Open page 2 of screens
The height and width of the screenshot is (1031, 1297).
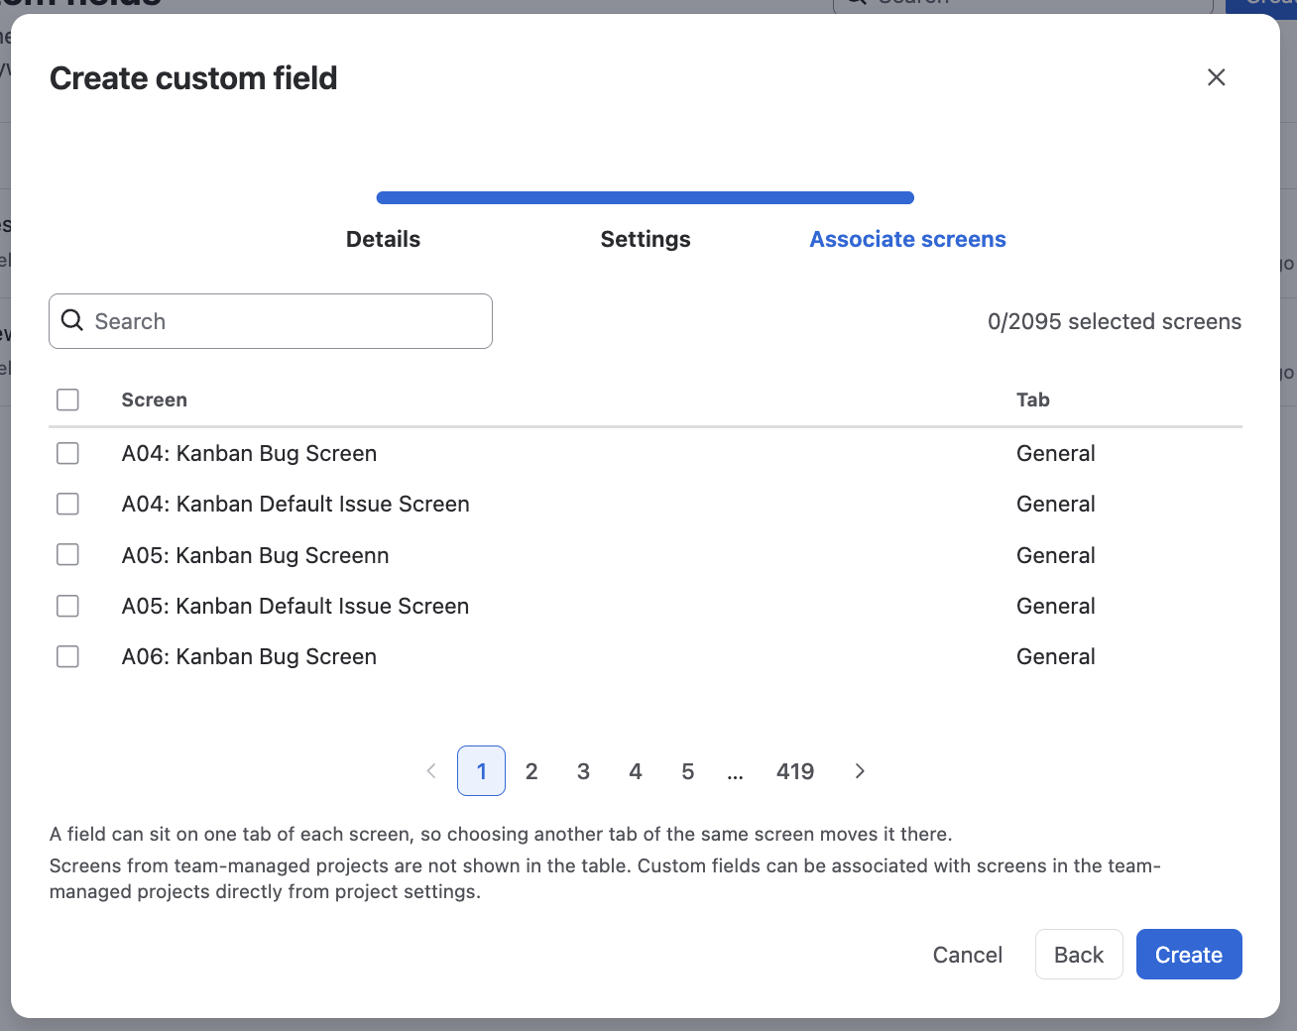coord(531,771)
